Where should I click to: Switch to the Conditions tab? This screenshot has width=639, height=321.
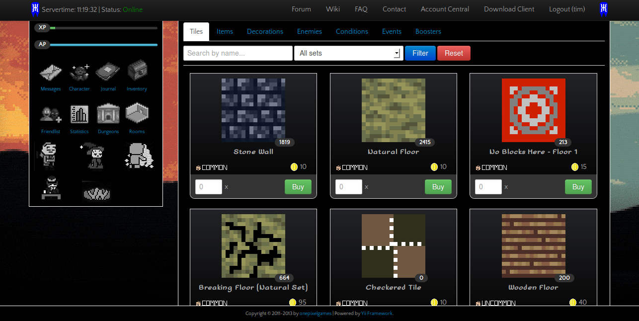[x=352, y=31]
